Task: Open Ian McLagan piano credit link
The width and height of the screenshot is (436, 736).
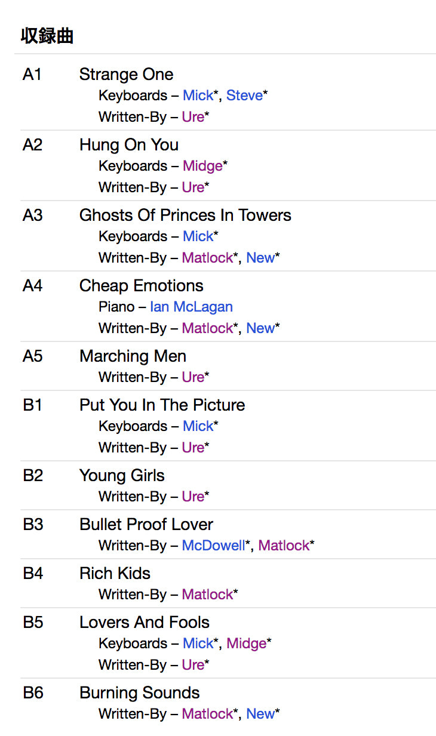Action: (x=191, y=307)
